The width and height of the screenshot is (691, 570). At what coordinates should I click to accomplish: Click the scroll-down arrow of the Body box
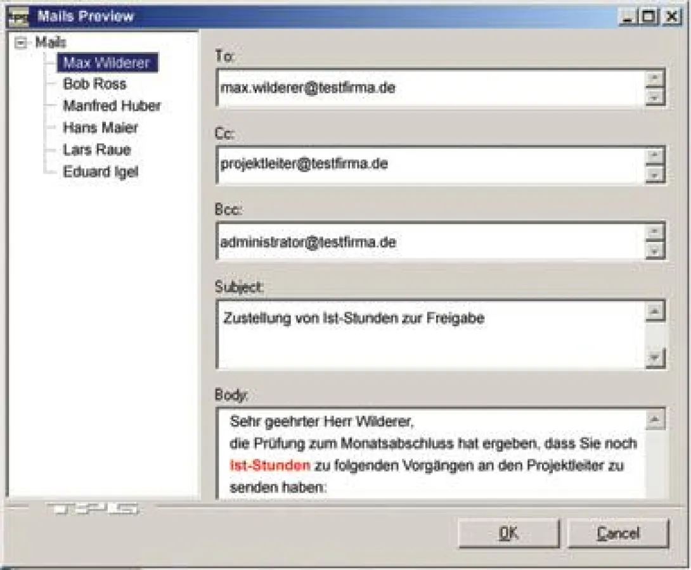point(655,494)
